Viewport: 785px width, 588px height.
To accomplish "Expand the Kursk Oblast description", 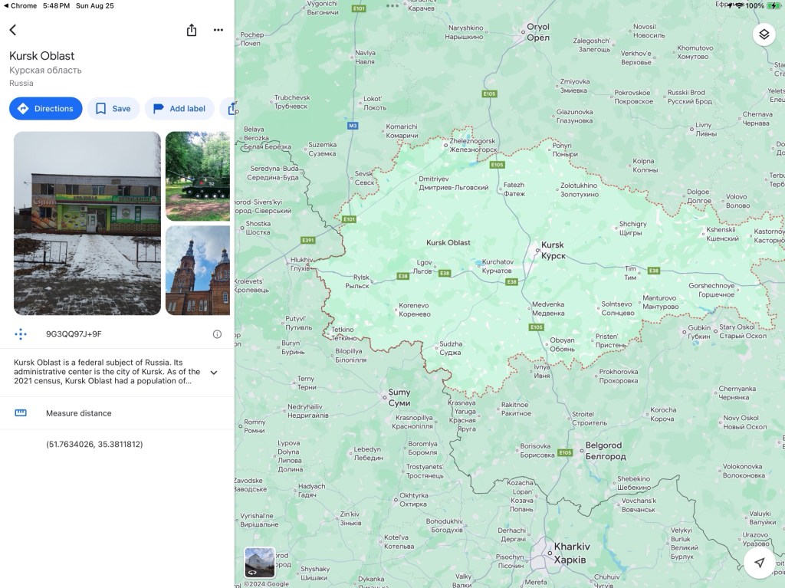I will 213,373.
